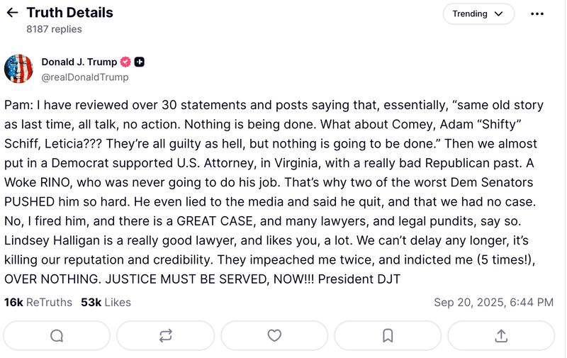The image size is (567, 358).
Task: View the 53k Likes list
Action: (x=106, y=302)
